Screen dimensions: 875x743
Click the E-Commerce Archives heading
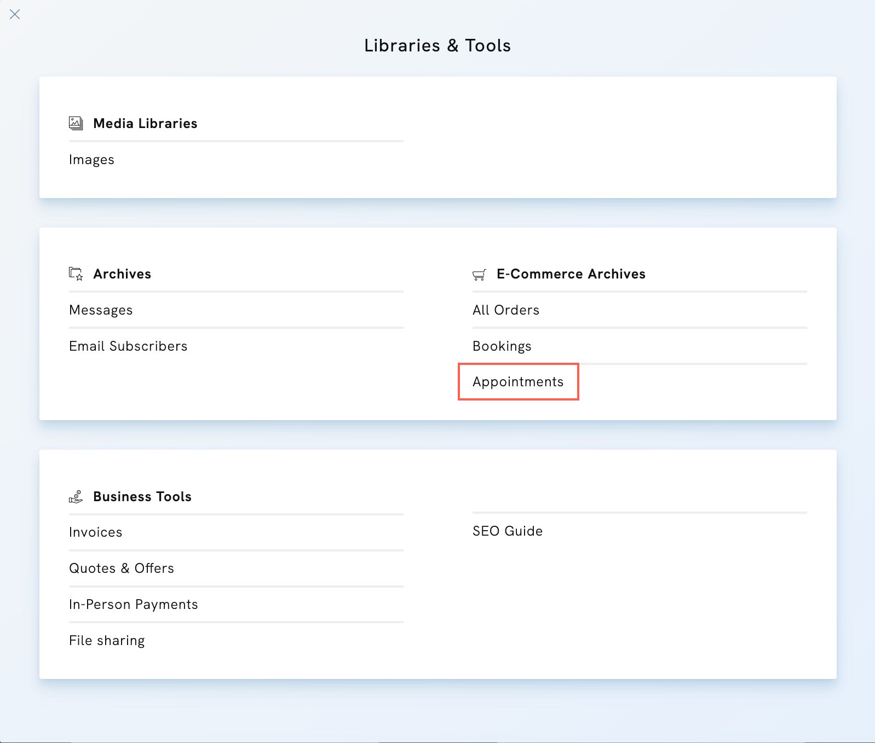pos(571,274)
